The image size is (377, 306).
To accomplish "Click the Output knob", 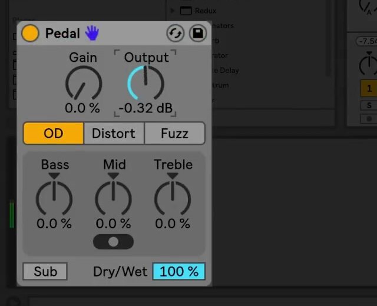I will click(145, 83).
